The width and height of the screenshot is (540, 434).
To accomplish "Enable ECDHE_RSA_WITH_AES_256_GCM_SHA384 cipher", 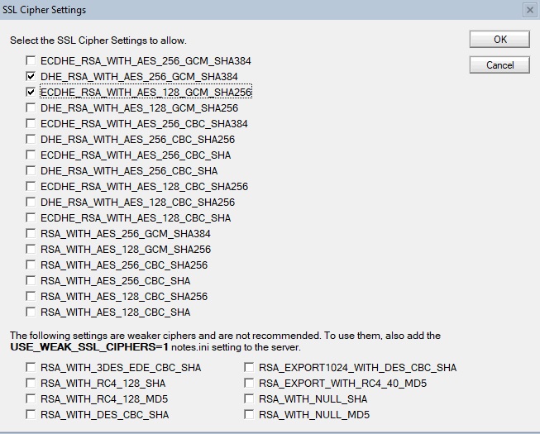I will (x=31, y=60).
